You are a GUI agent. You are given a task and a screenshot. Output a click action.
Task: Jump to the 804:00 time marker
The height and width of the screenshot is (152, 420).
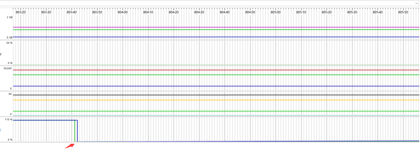[123, 12]
